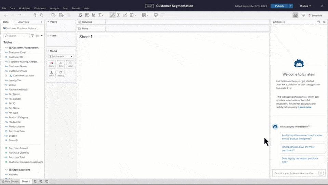Click the totals sigma icon
This screenshot has width=328, height=185.
click(101, 15)
